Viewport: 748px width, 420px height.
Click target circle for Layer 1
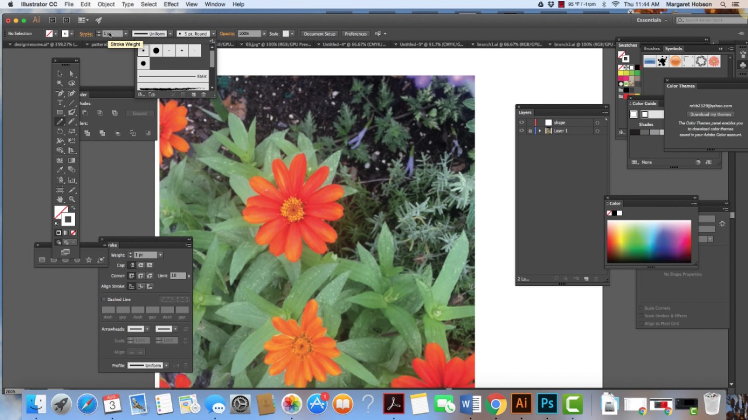click(597, 131)
